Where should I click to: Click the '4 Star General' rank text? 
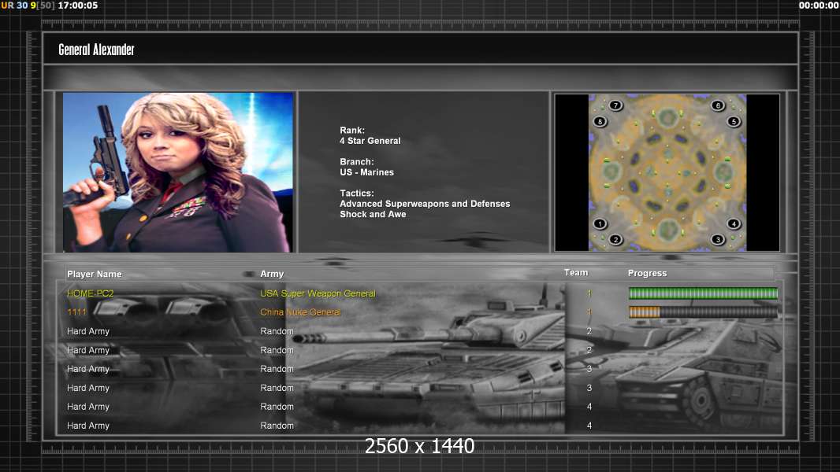[370, 141]
